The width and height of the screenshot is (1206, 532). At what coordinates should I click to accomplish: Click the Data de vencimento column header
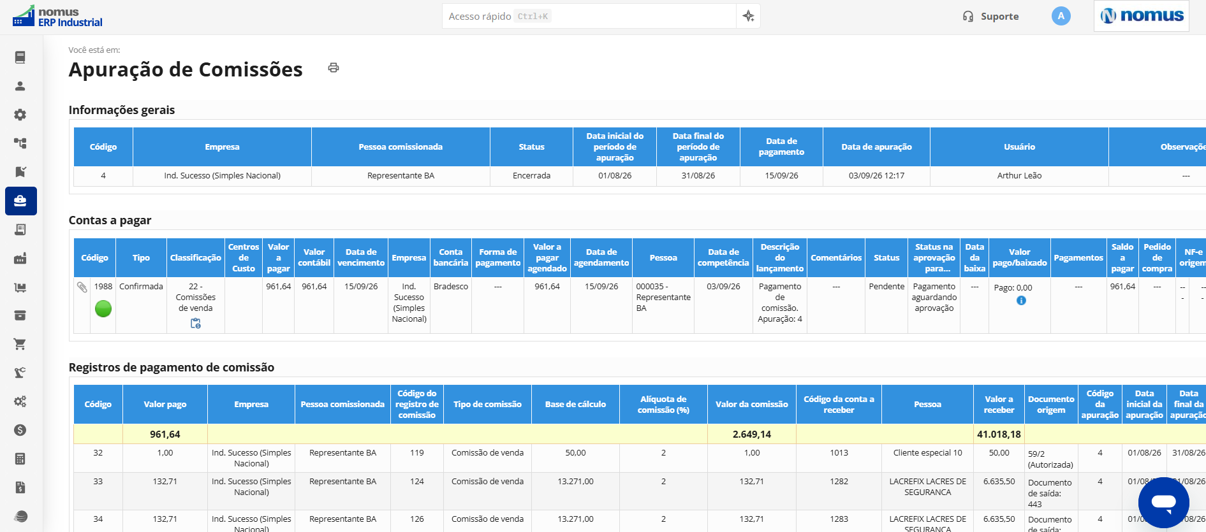[x=361, y=257]
